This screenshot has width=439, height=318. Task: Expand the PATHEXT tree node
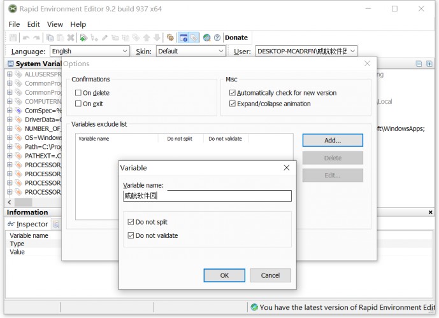[x=10, y=156]
